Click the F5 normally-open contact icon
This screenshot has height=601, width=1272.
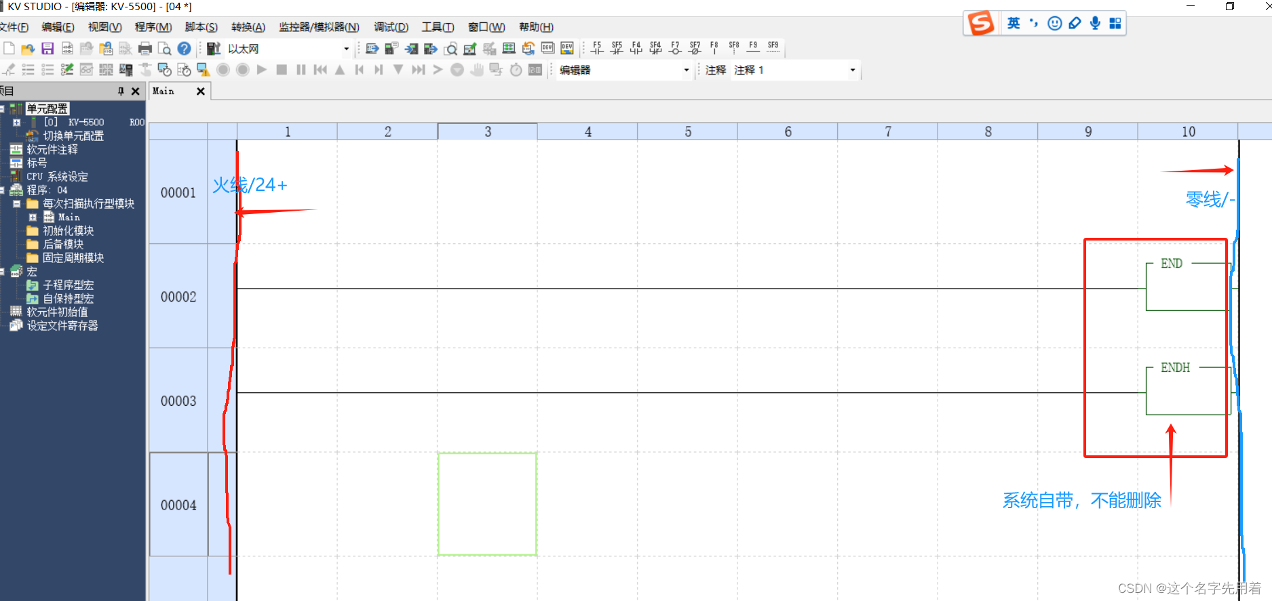pyautogui.click(x=597, y=47)
